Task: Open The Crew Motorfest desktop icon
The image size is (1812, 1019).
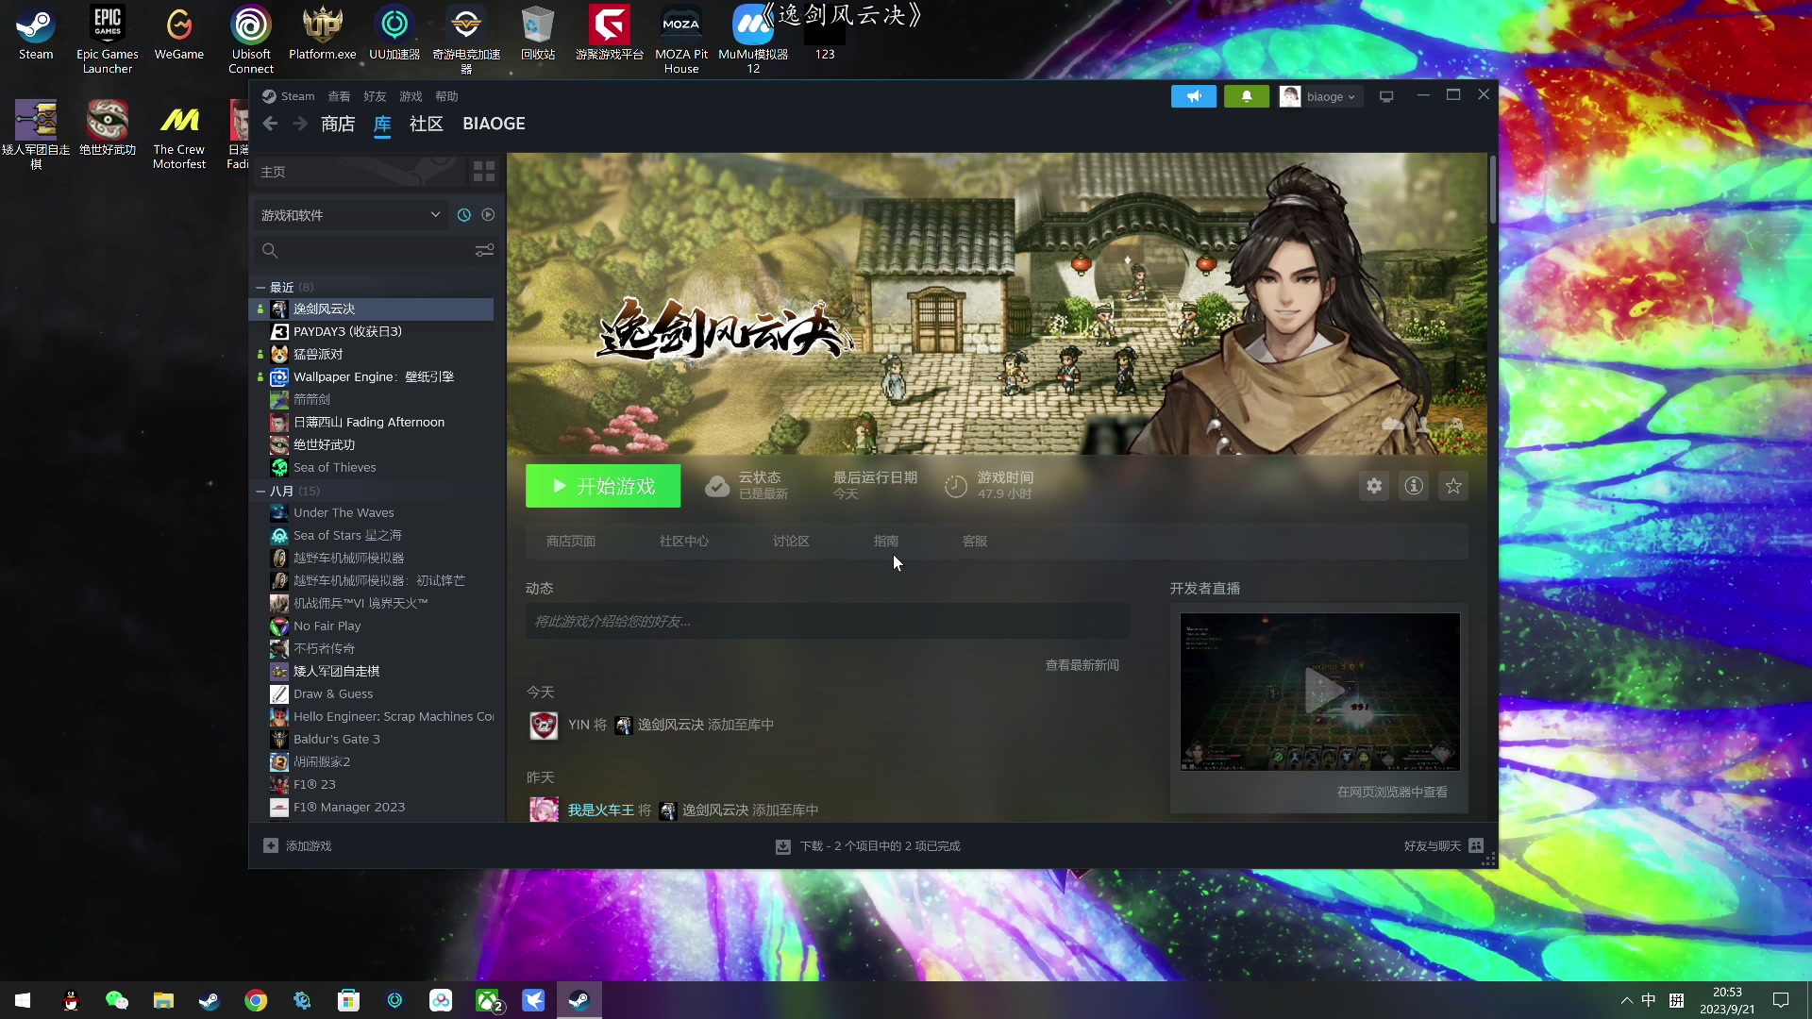Action: (x=179, y=136)
